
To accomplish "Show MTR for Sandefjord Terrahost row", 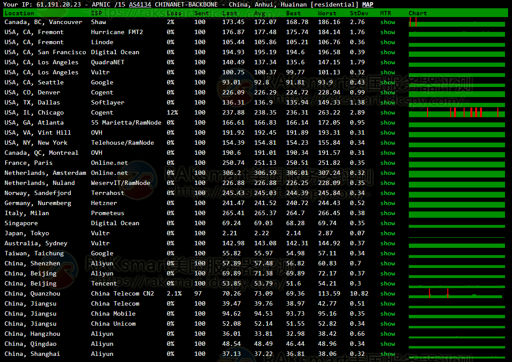I will point(387,193).
